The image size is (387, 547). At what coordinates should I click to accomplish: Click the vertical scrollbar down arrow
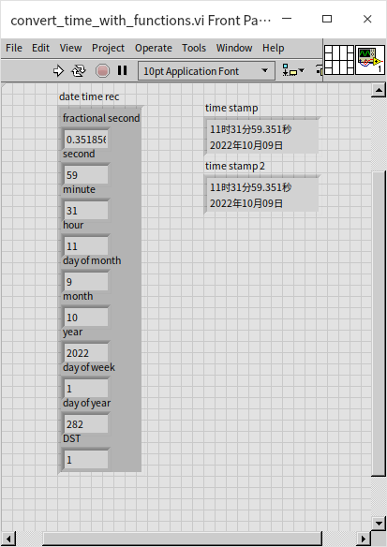[379, 523]
